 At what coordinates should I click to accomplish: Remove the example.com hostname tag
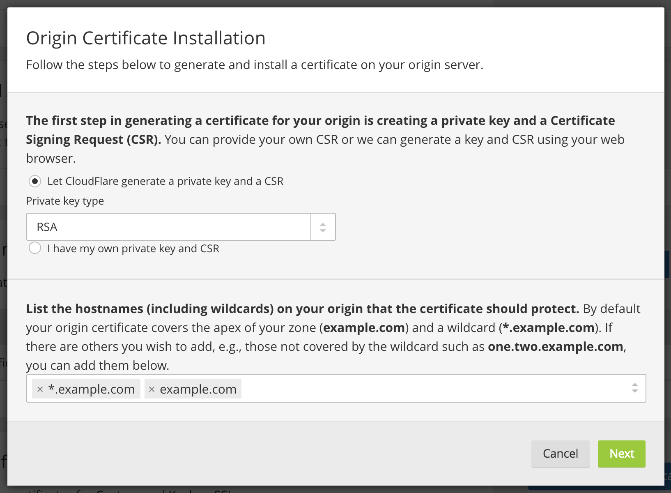[x=152, y=389]
